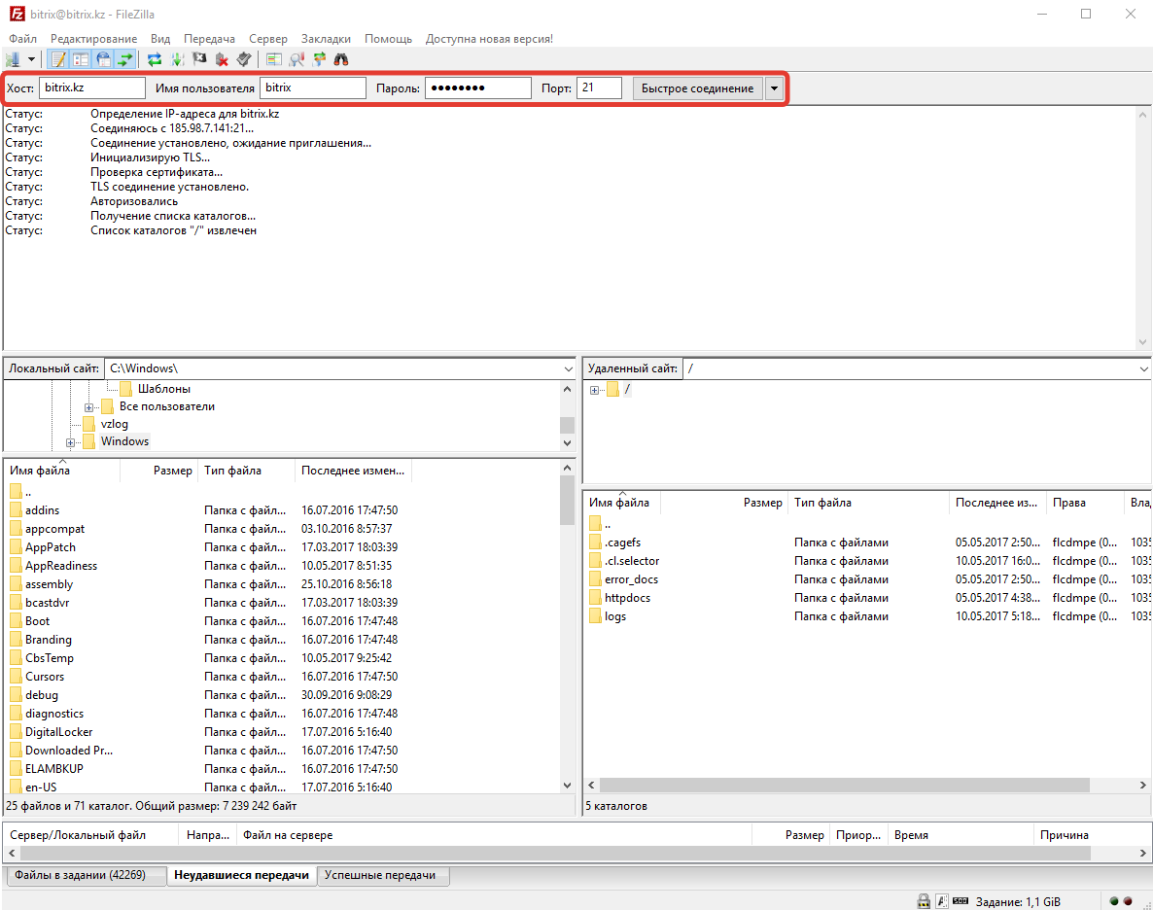Open the Помощь menu
The image size is (1153, 910).
coord(388,39)
